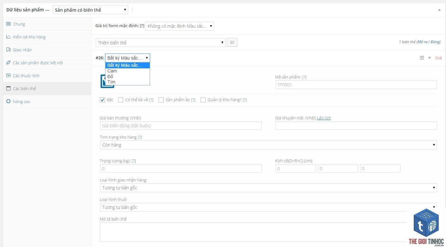This screenshot has width=446, height=247.
Task: Click the Mô tả biến thể textarea
Action: pyautogui.click(x=268, y=232)
